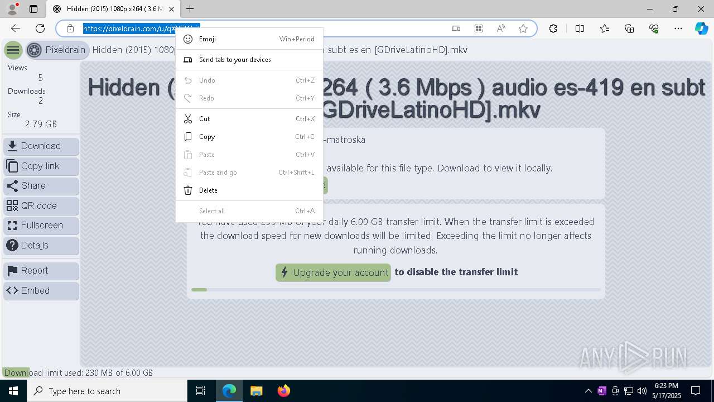Viewport: 714px width, 402px height.
Task: Click the taskbar search box
Action: pos(107,391)
